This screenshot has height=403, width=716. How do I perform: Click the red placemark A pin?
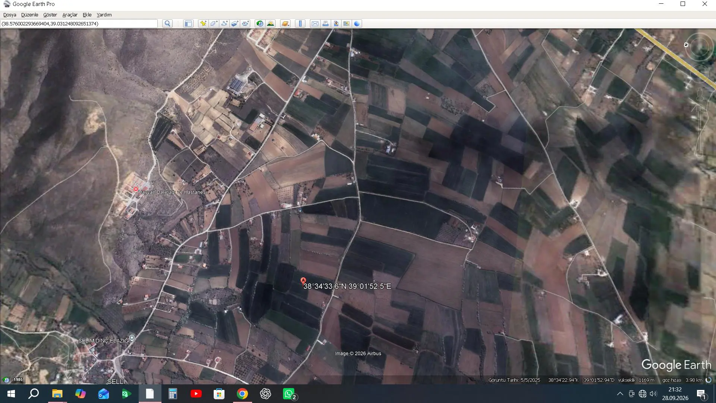(x=303, y=281)
